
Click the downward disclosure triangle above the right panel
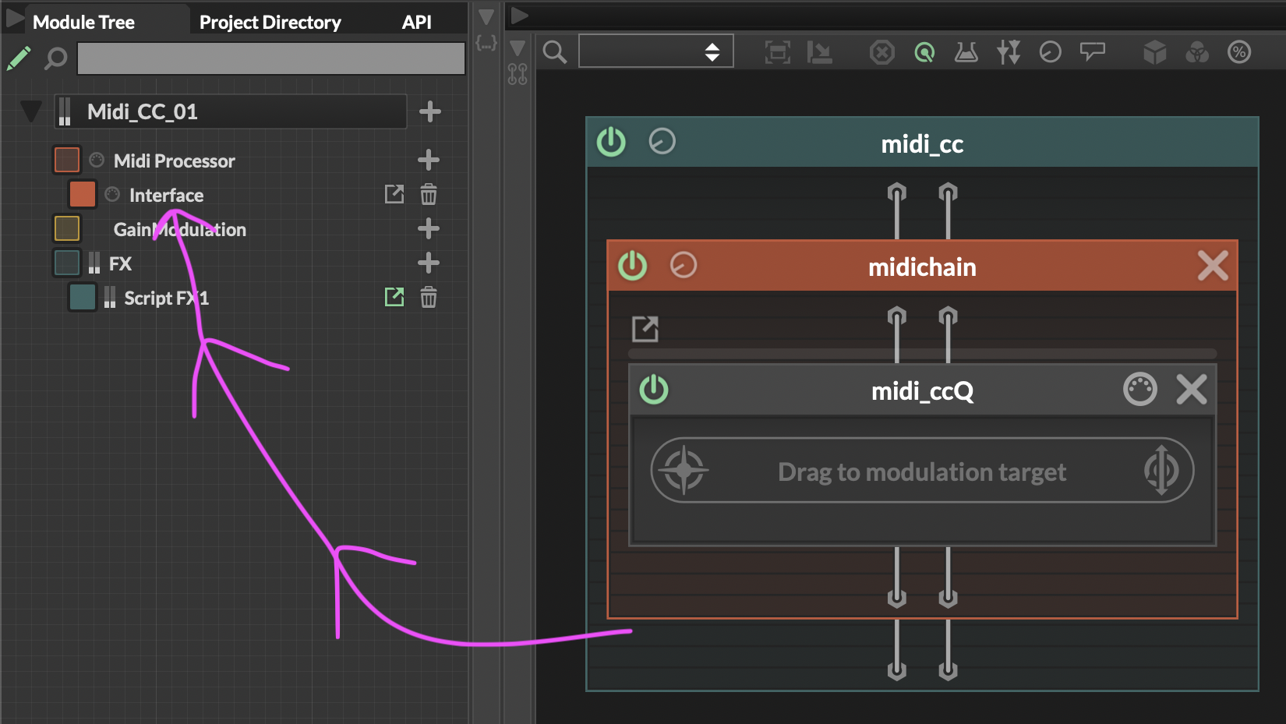point(486,16)
